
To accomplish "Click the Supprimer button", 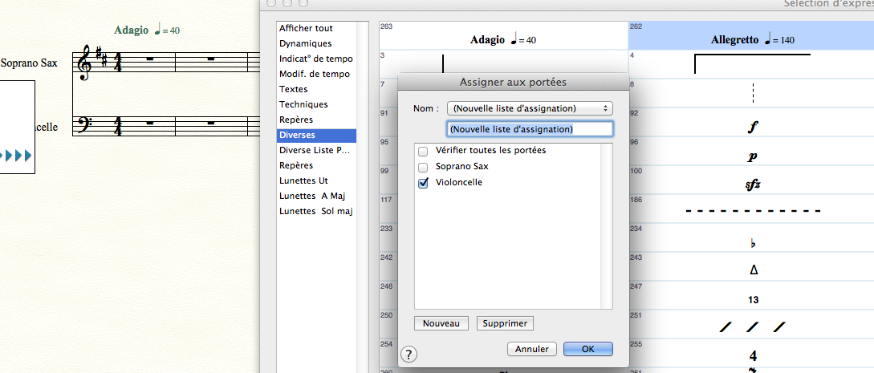I will 505,323.
